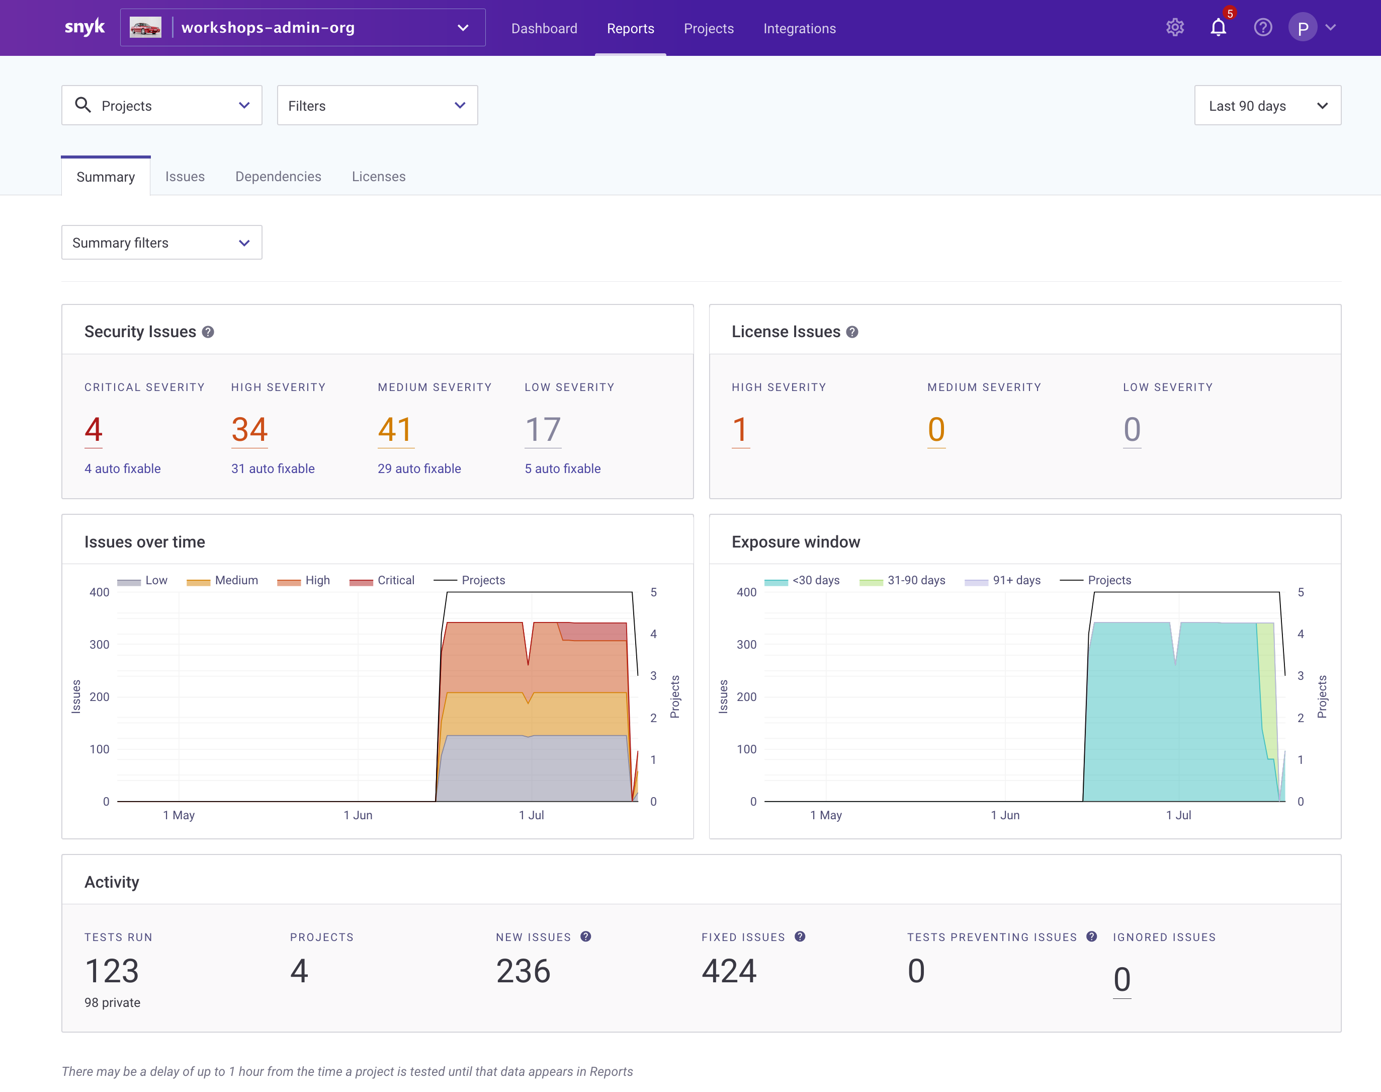Click the Snyk logo
The height and width of the screenshot is (1092, 1381).
coord(84,28)
